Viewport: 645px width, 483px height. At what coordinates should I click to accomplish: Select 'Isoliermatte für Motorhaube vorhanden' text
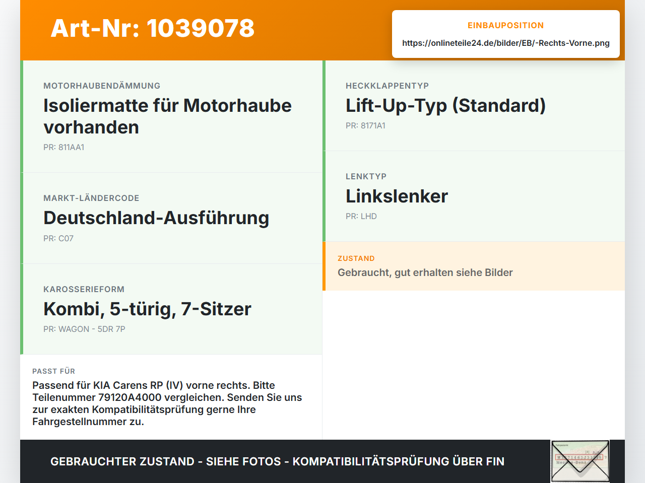pos(168,116)
